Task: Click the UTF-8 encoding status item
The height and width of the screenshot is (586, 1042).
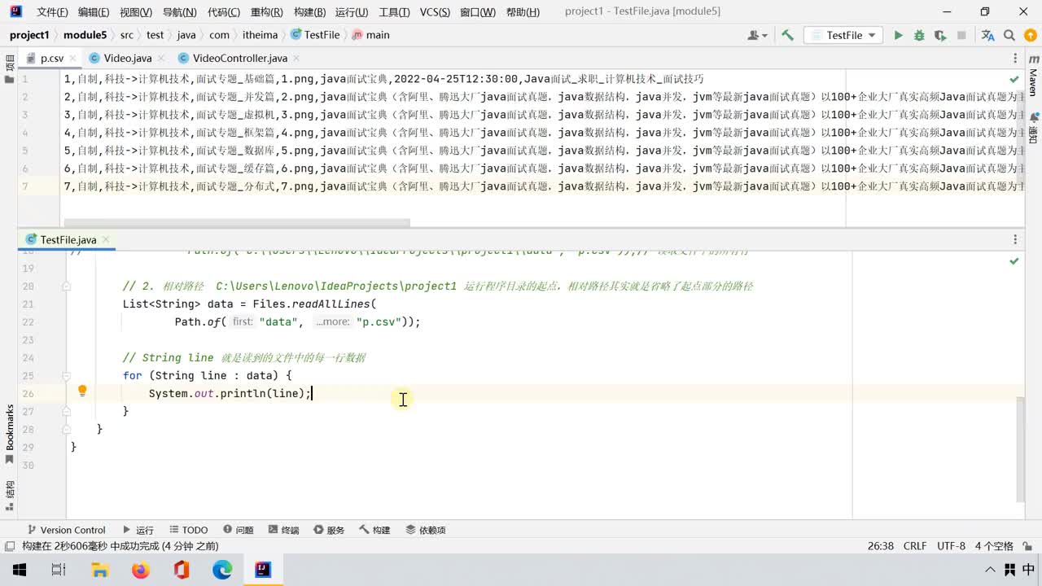Action: [x=951, y=546]
